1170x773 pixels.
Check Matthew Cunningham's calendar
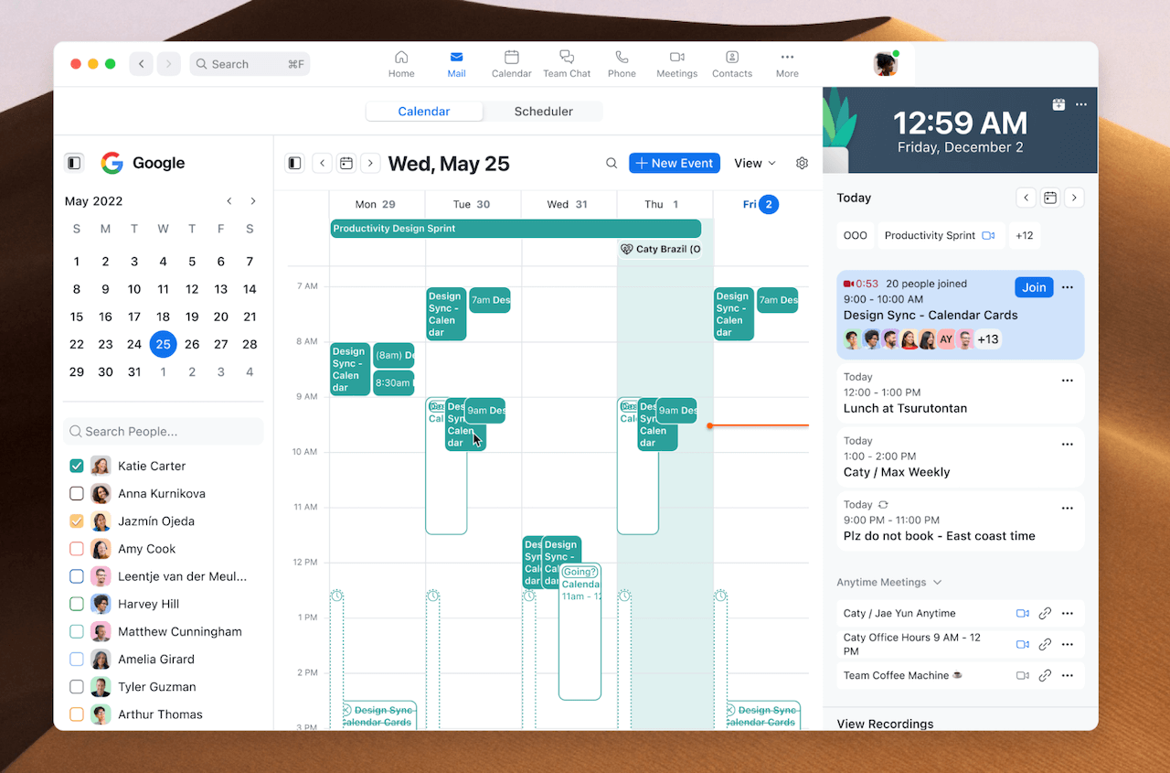click(77, 631)
